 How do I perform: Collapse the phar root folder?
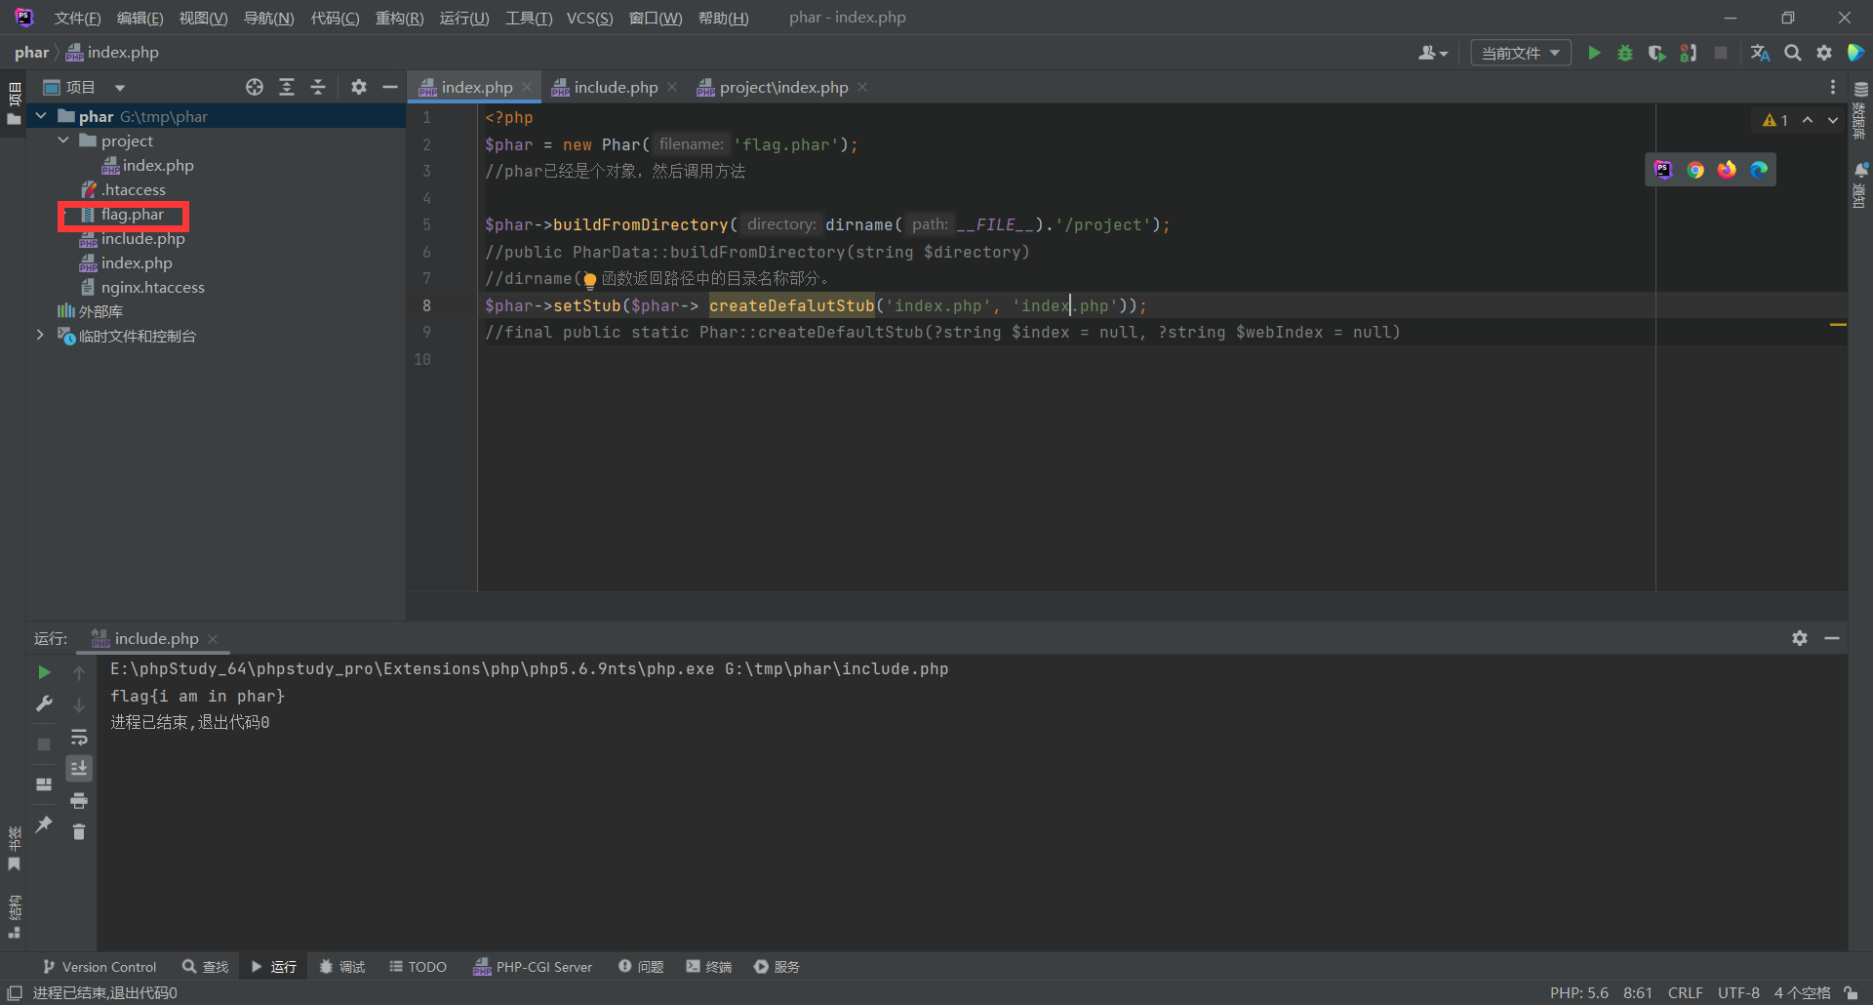pyautogui.click(x=41, y=116)
